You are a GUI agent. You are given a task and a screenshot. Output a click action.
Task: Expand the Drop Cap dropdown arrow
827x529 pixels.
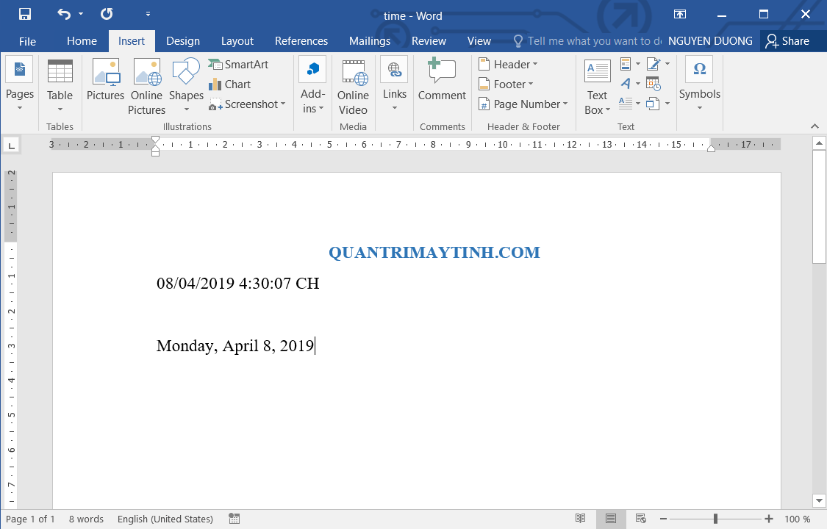637,104
